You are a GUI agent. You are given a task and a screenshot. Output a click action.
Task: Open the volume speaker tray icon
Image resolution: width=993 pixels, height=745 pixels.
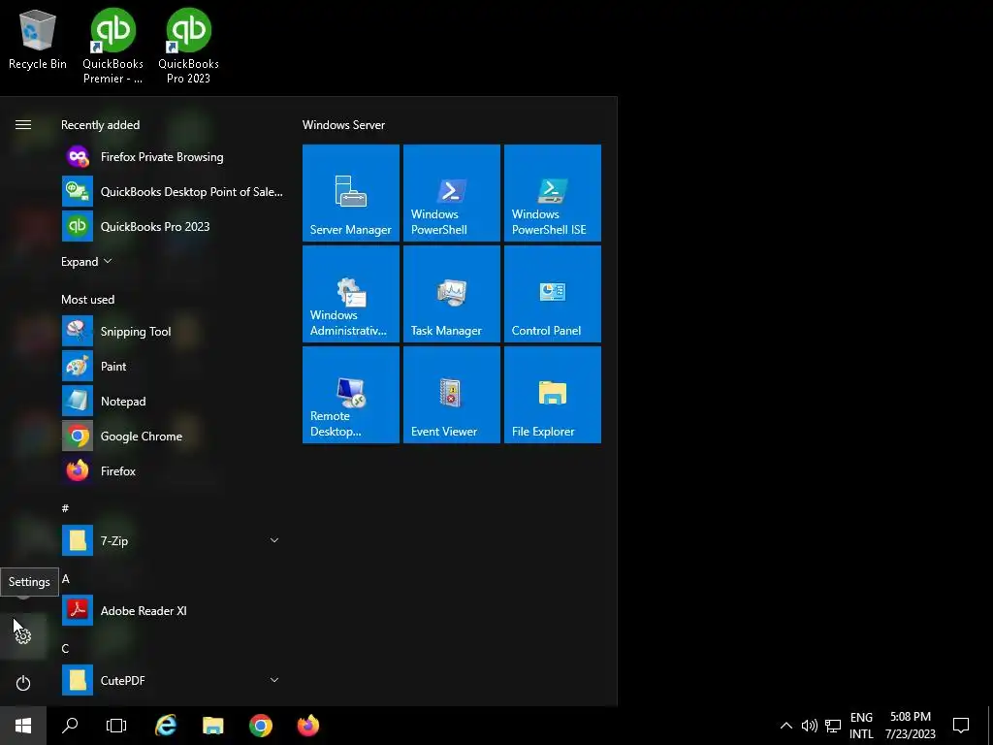(810, 726)
